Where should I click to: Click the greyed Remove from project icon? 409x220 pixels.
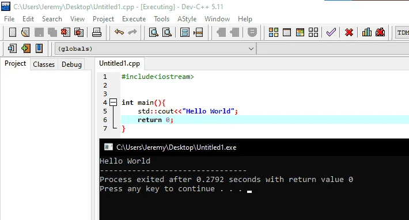234,32
